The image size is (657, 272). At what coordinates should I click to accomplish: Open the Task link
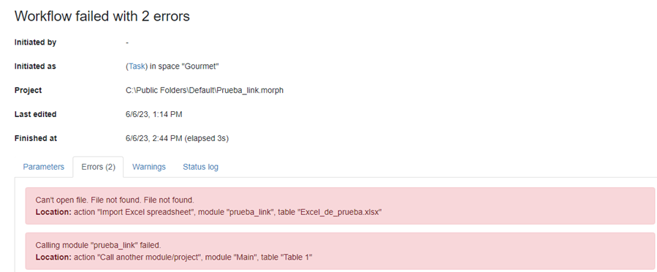point(136,67)
